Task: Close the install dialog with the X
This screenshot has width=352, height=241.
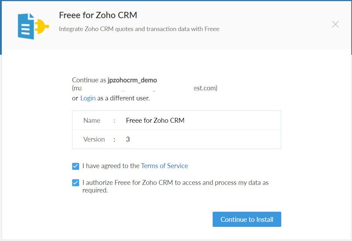Action: [335, 24]
